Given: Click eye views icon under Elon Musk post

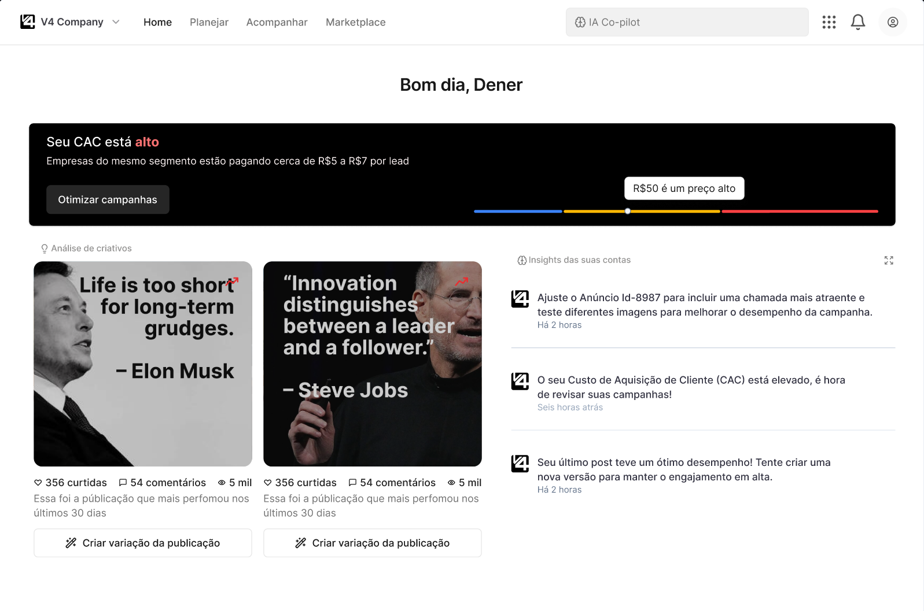Looking at the screenshot, I should coord(222,483).
